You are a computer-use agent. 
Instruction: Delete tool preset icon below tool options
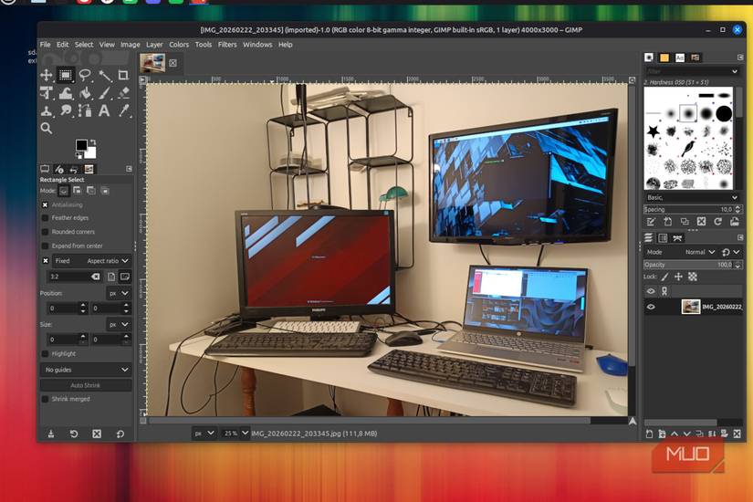pyautogui.click(x=97, y=434)
